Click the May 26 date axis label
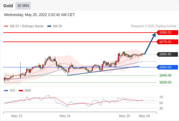This screenshot has height=121, width=179. pos(144,116)
